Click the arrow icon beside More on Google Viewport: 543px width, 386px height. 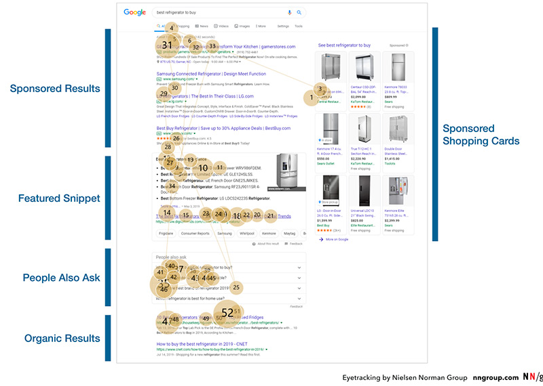tap(321, 239)
